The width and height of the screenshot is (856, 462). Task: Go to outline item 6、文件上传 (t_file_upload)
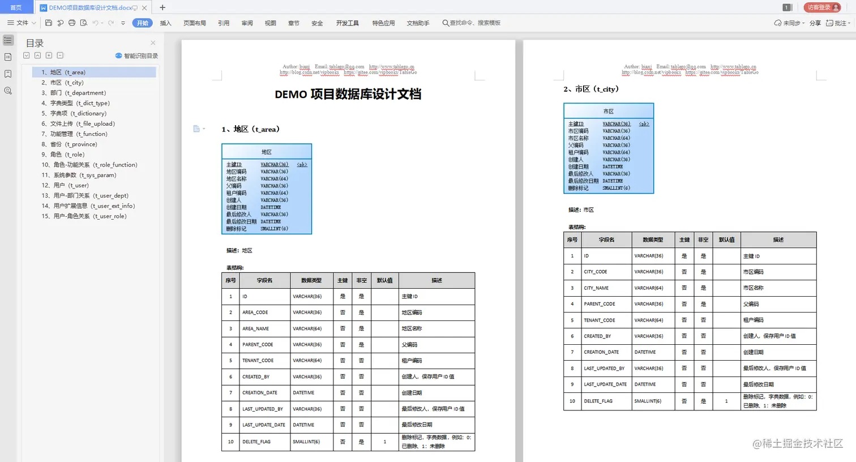[78, 123]
